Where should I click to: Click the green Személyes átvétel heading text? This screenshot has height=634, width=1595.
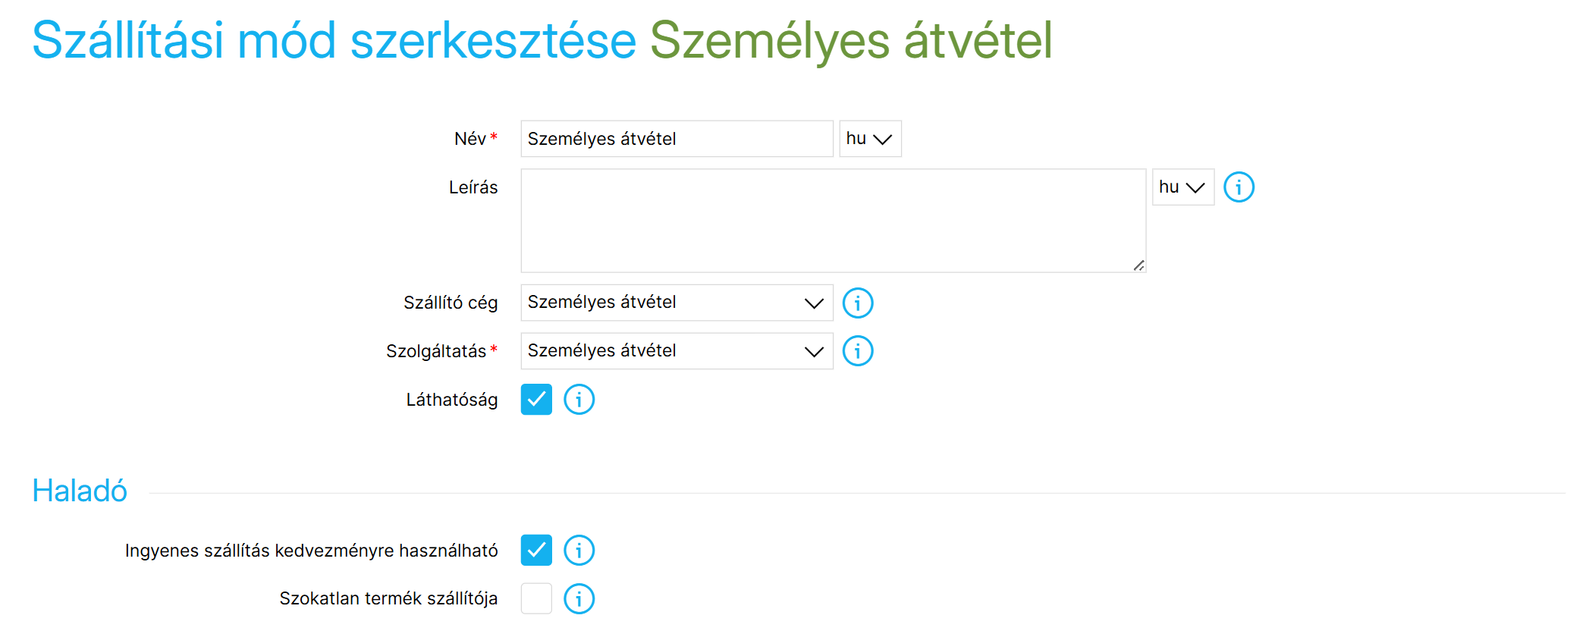pos(851,40)
